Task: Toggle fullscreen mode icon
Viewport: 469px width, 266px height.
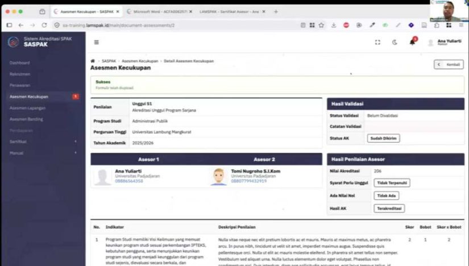Action: (378, 43)
